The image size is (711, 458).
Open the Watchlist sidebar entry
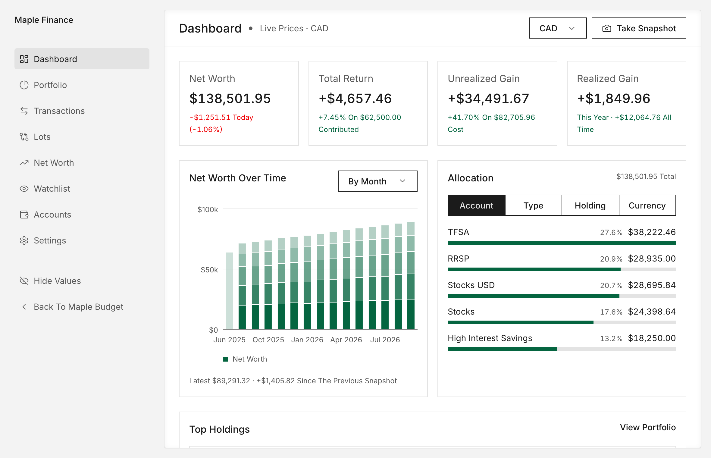(x=82, y=189)
